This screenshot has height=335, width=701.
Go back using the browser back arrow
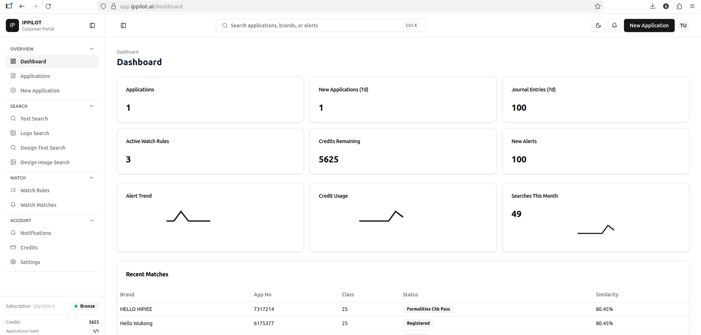22,6
